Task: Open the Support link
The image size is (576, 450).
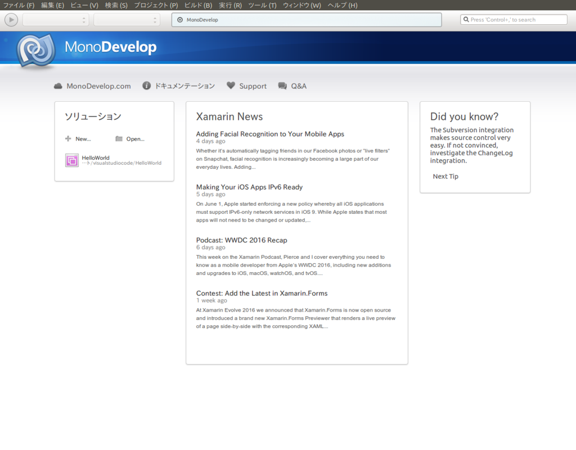Action: (x=253, y=86)
